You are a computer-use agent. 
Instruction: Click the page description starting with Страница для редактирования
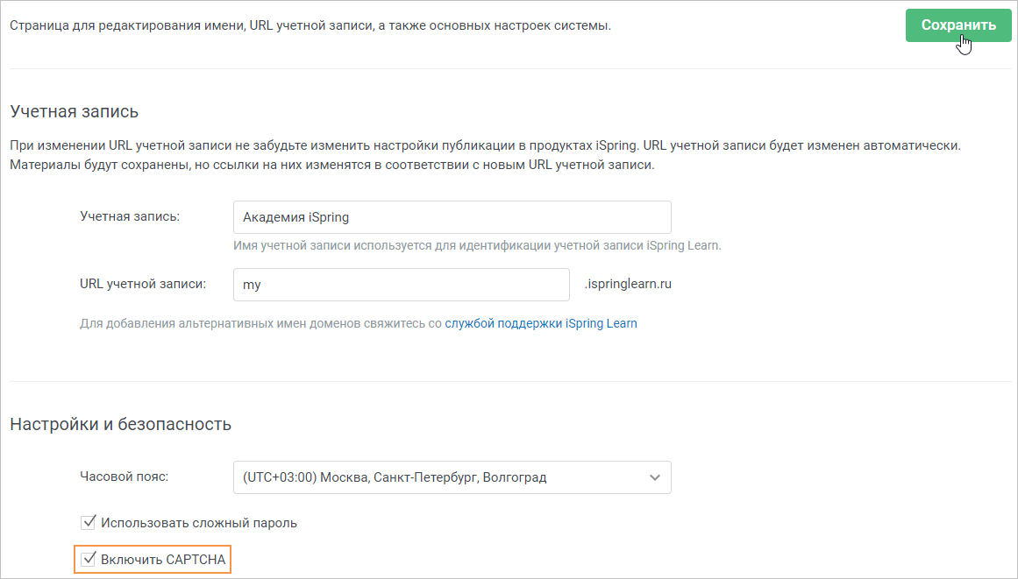pyautogui.click(x=310, y=26)
